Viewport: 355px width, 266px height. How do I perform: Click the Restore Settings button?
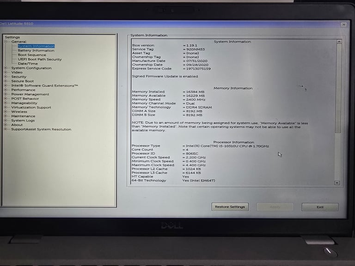coord(230,207)
